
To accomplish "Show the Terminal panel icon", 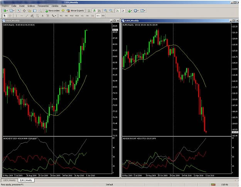I will pos(35,10).
